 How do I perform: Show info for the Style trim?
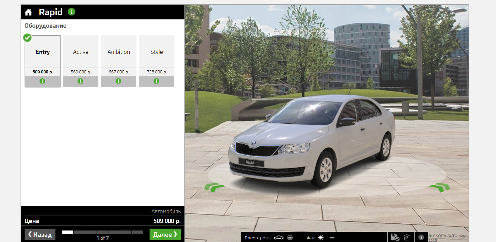click(x=156, y=81)
